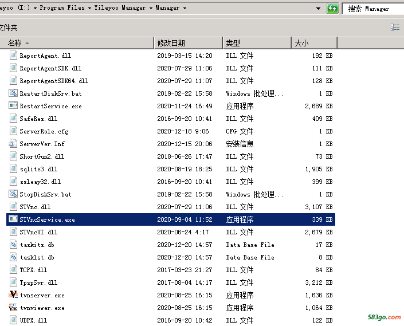Select the file name ServerVer.Inf
Image resolution: width=404 pixels, height=326 pixels.
click(42, 144)
